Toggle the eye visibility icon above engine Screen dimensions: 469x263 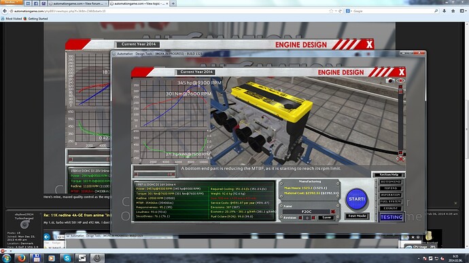click(400, 81)
